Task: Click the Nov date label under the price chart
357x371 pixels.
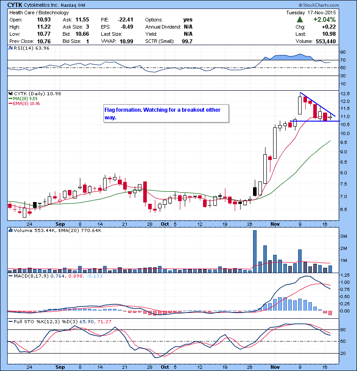Action: pyautogui.click(x=275, y=224)
